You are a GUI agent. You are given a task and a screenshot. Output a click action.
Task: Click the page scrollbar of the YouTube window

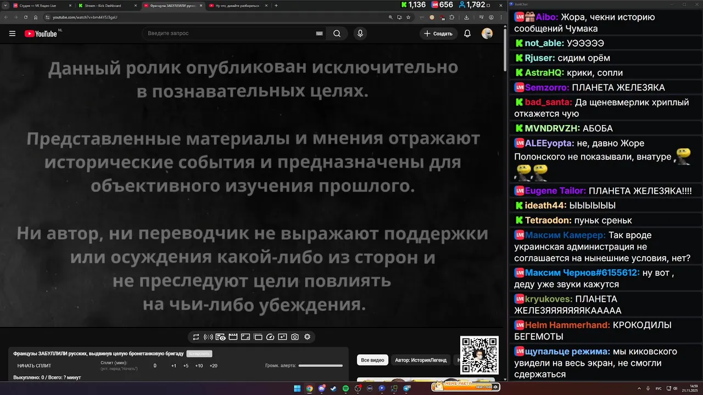(505, 49)
